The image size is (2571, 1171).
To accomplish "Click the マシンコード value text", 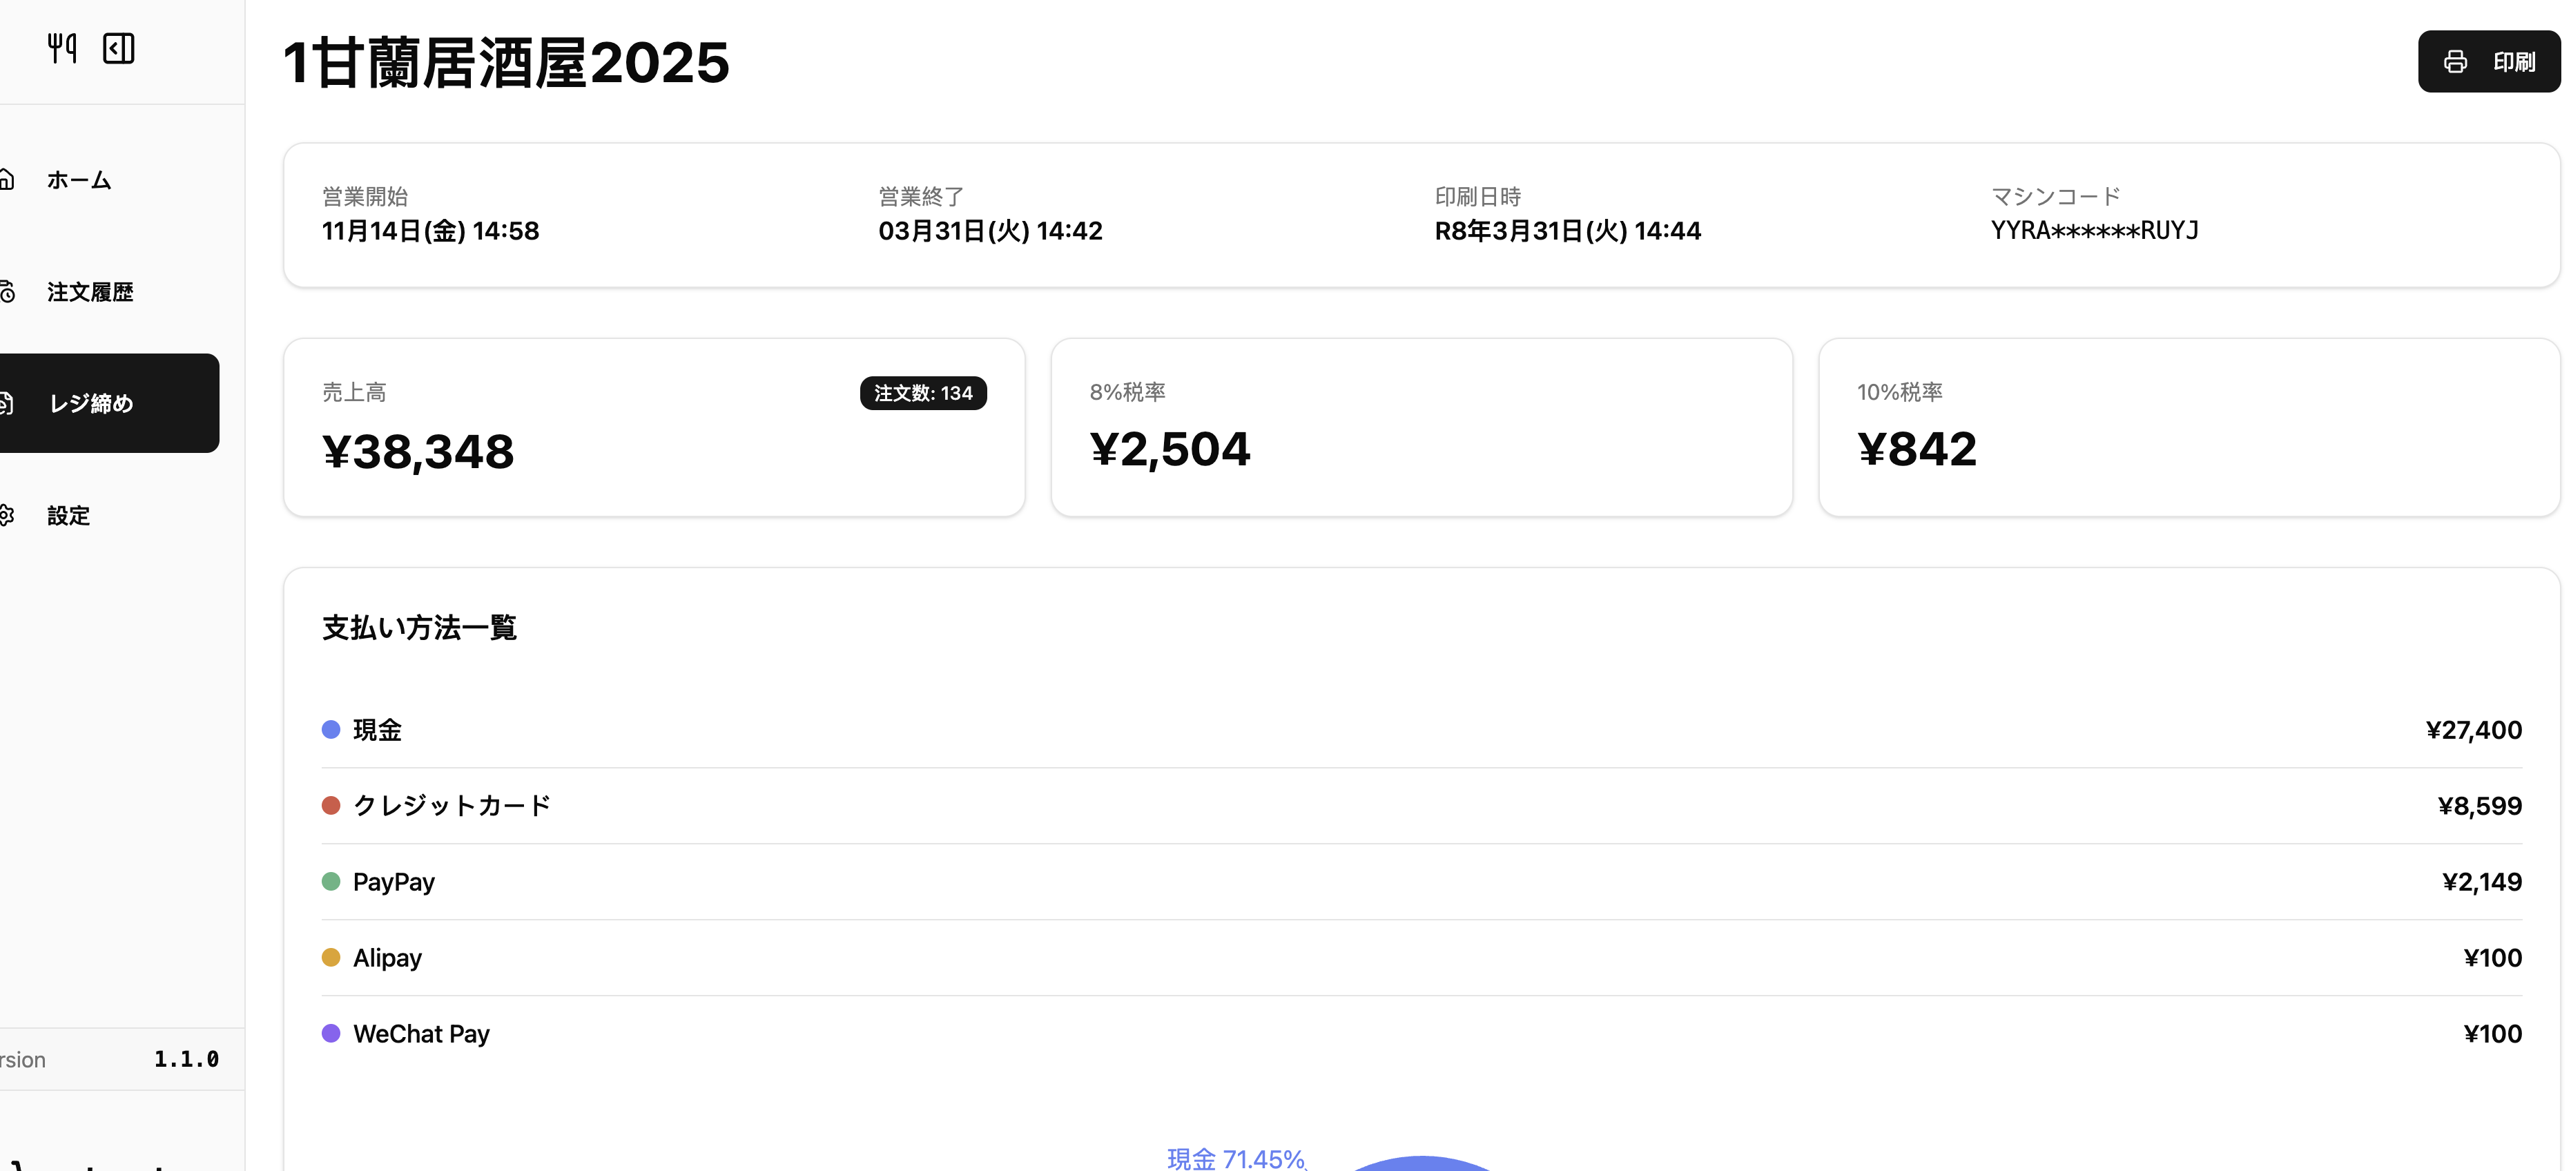I will (2094, 231).
